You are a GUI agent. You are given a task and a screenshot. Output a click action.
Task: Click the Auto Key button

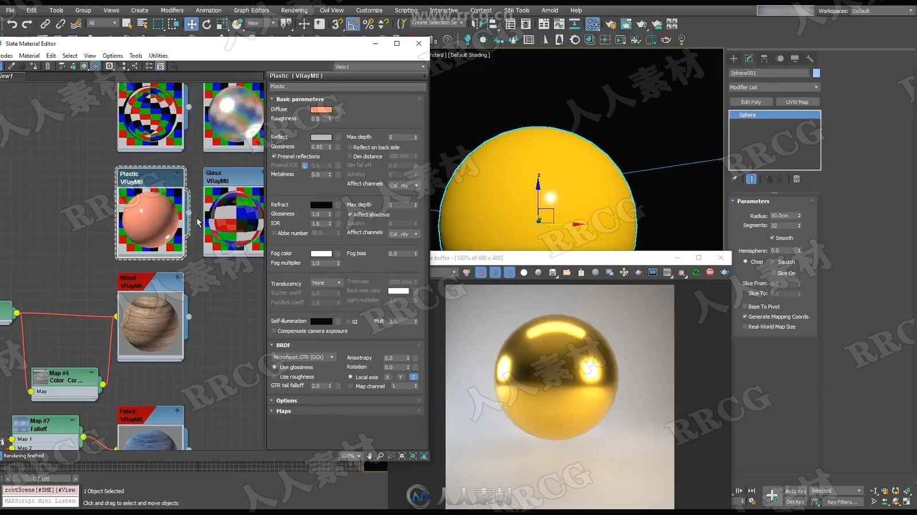795,491
